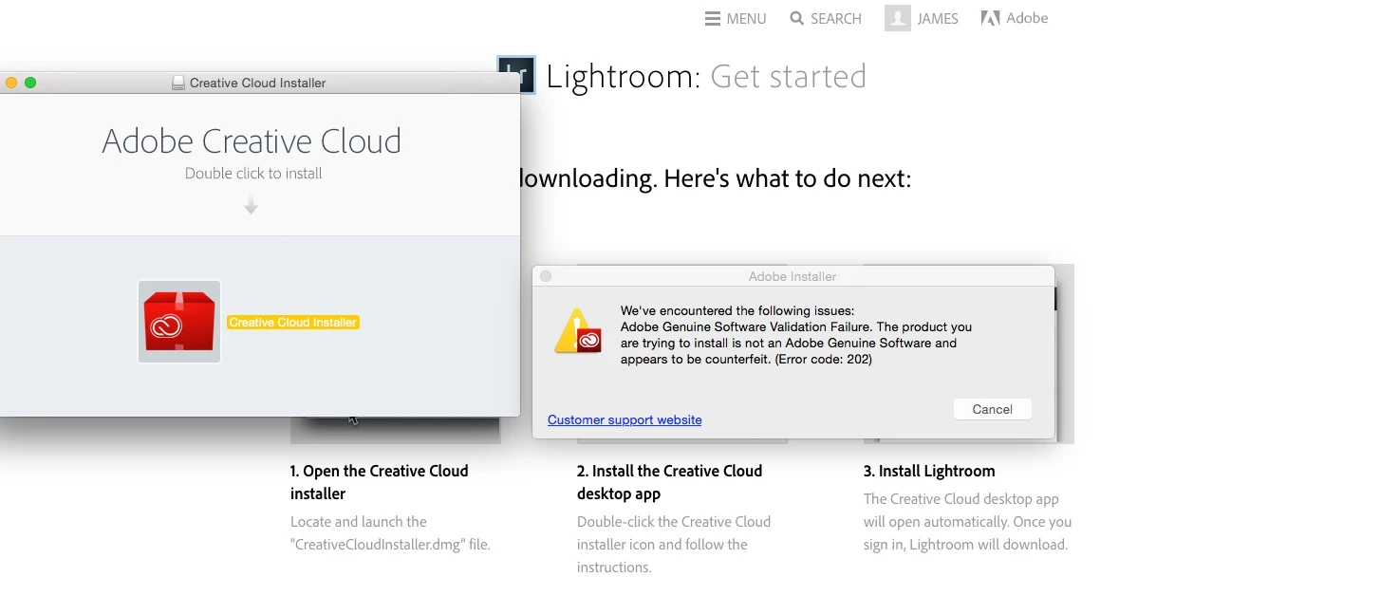Click the Lightroom: Get started title
1380x614 pixels.
tap(706, 76)
